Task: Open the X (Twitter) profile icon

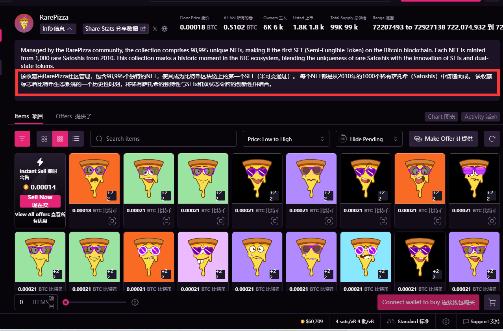Action: pos(155,29)
